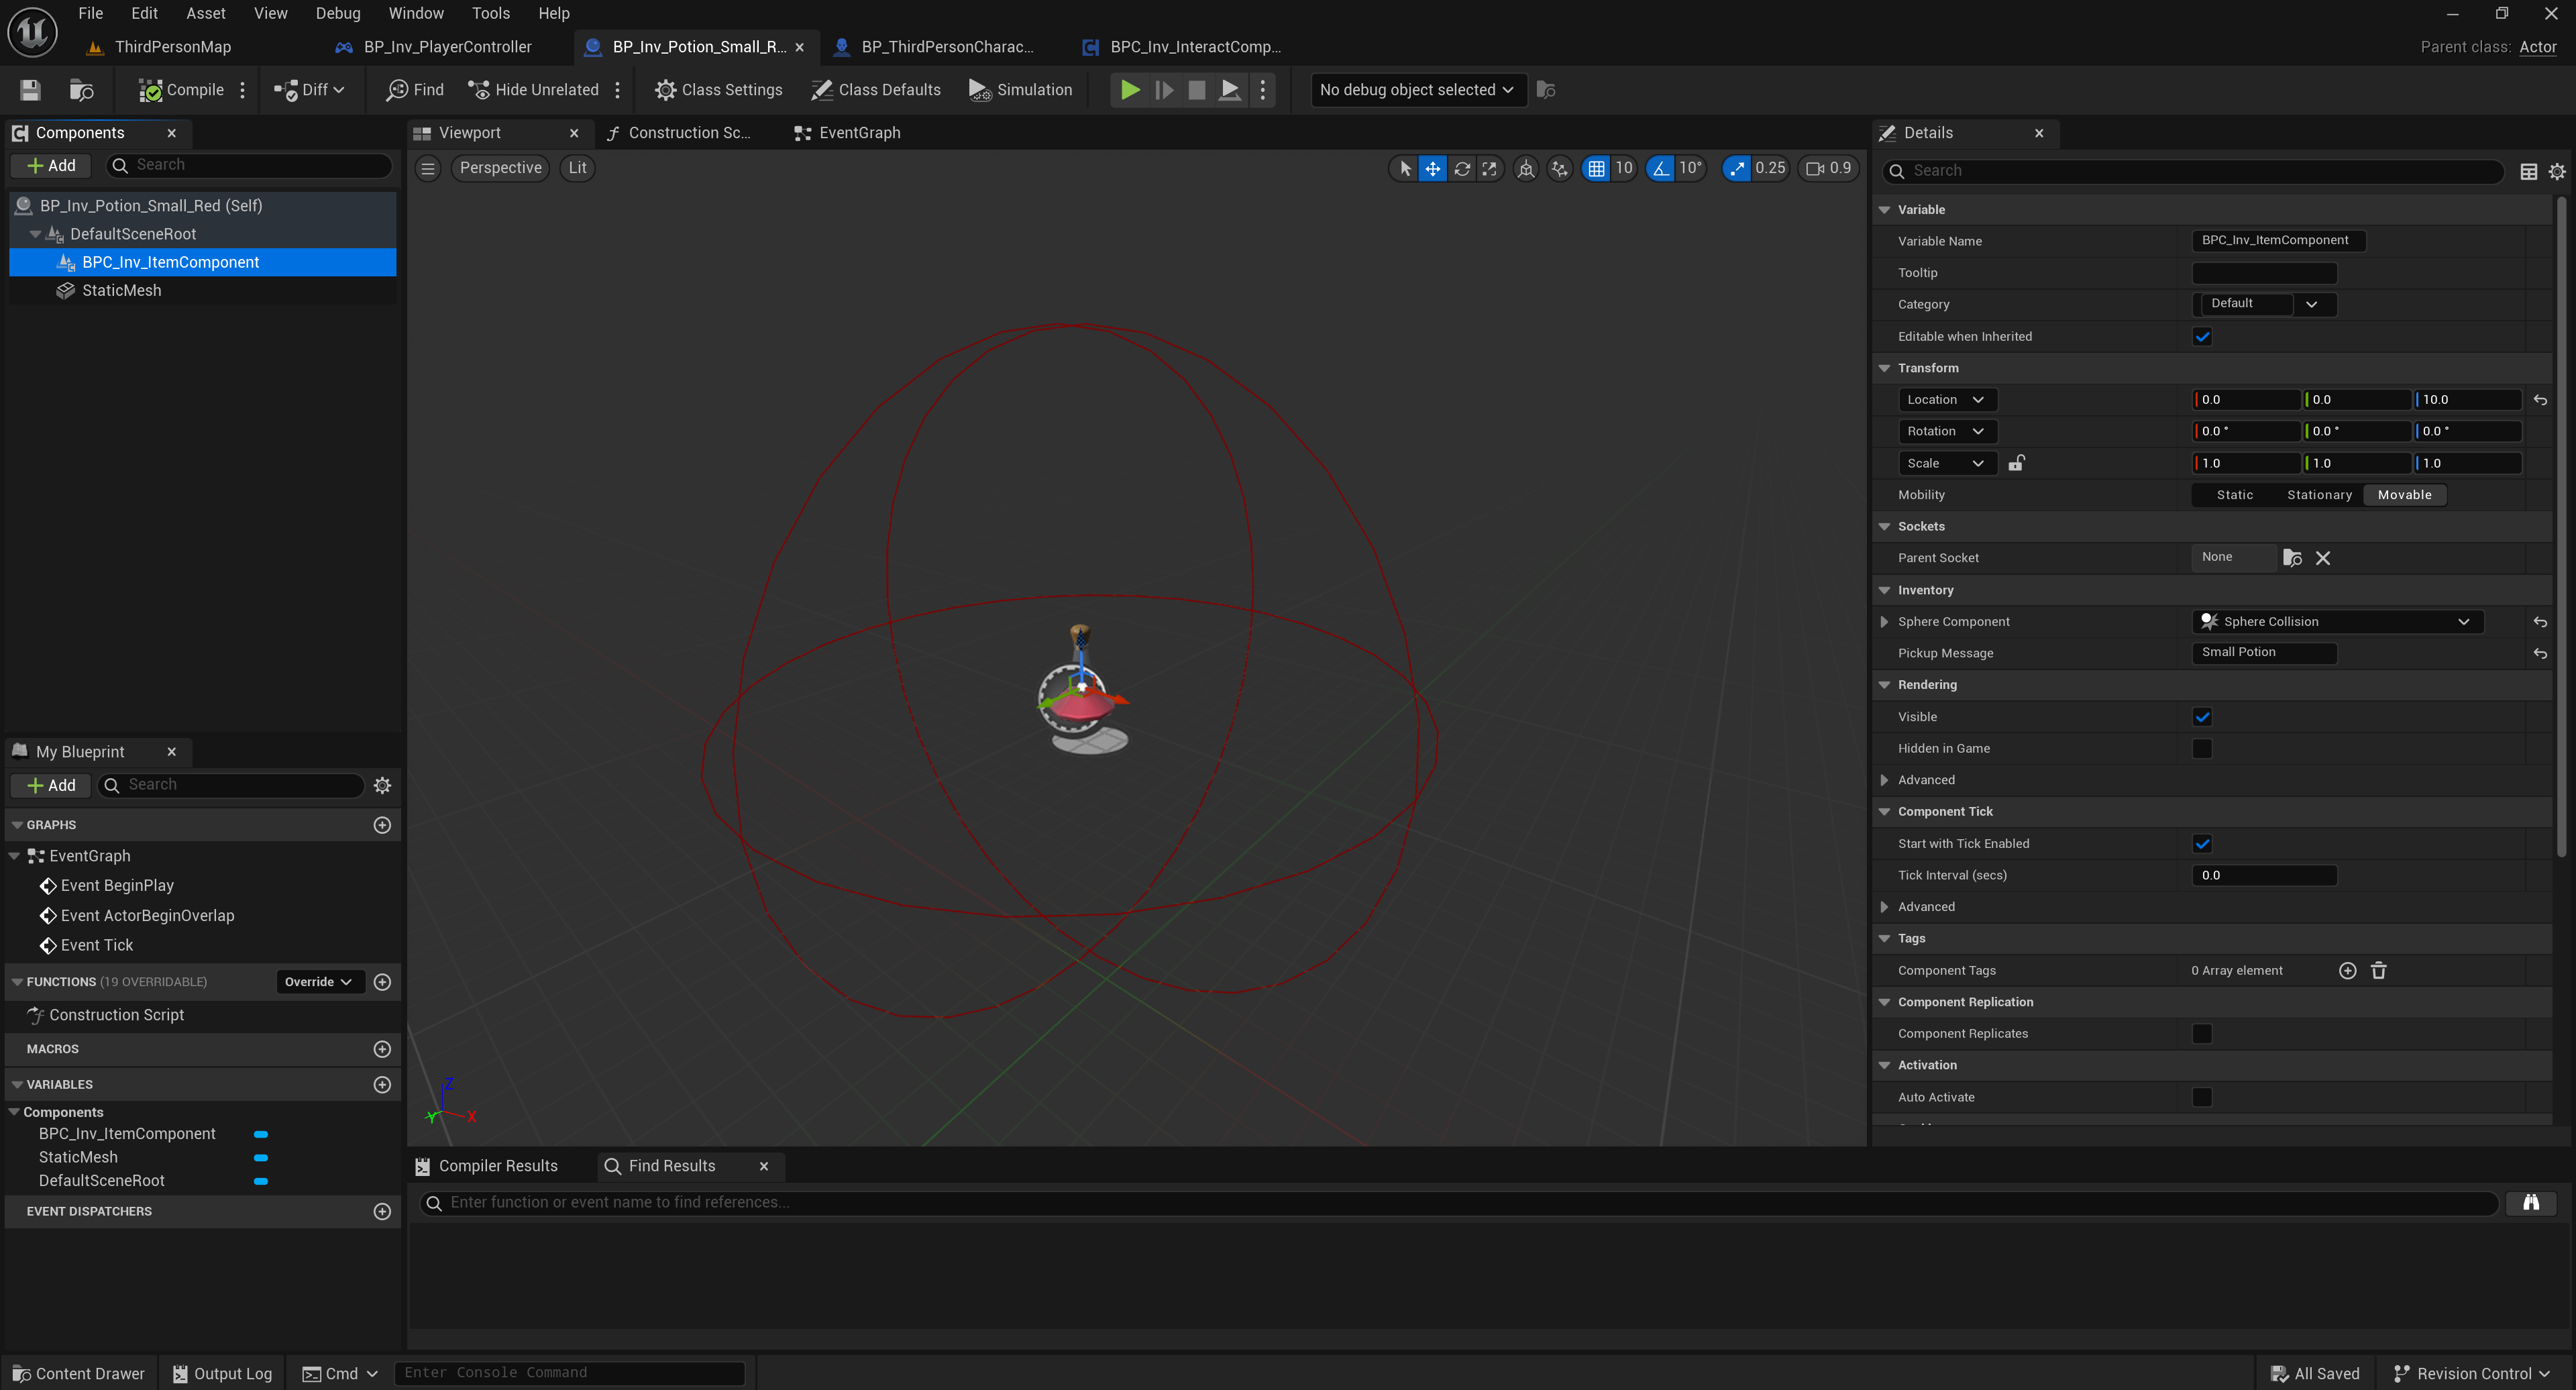Uncheck Editable when Inherited checkbox

[x=2202, y=336]
